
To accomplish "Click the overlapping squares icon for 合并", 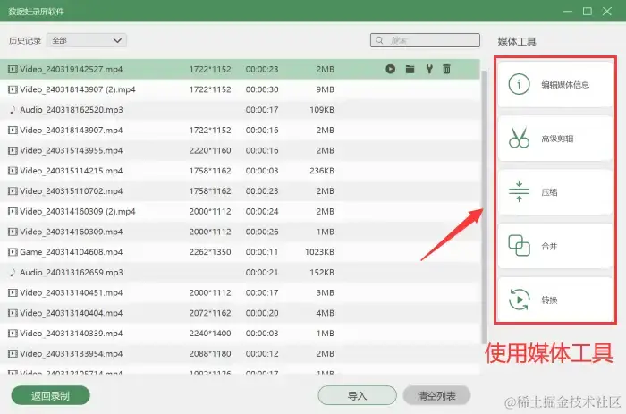I will pyautogui.click(x=519, y=246).
